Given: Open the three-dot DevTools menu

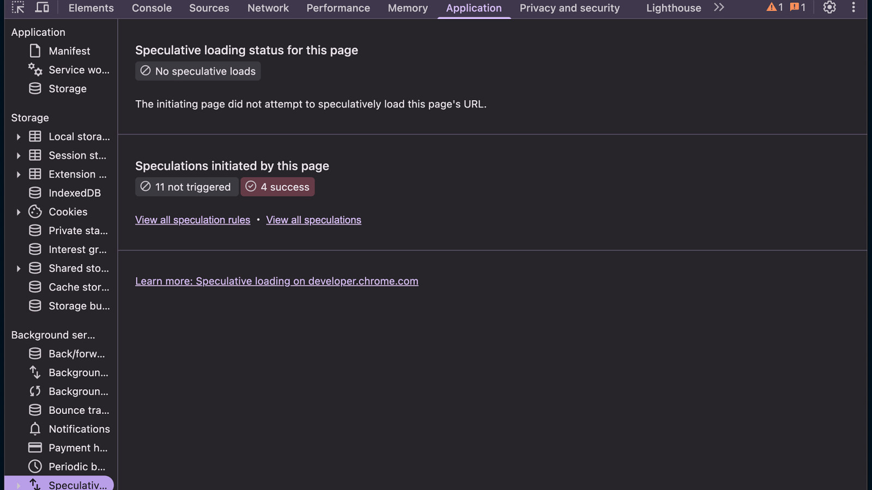Looking at the screenshot, I should [853, 8].
